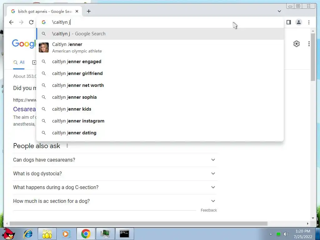Image resolution: width=320 pixels, height=240 pixels.
Task: Open the Chrome three-dot menu
Action: [309, 22]
